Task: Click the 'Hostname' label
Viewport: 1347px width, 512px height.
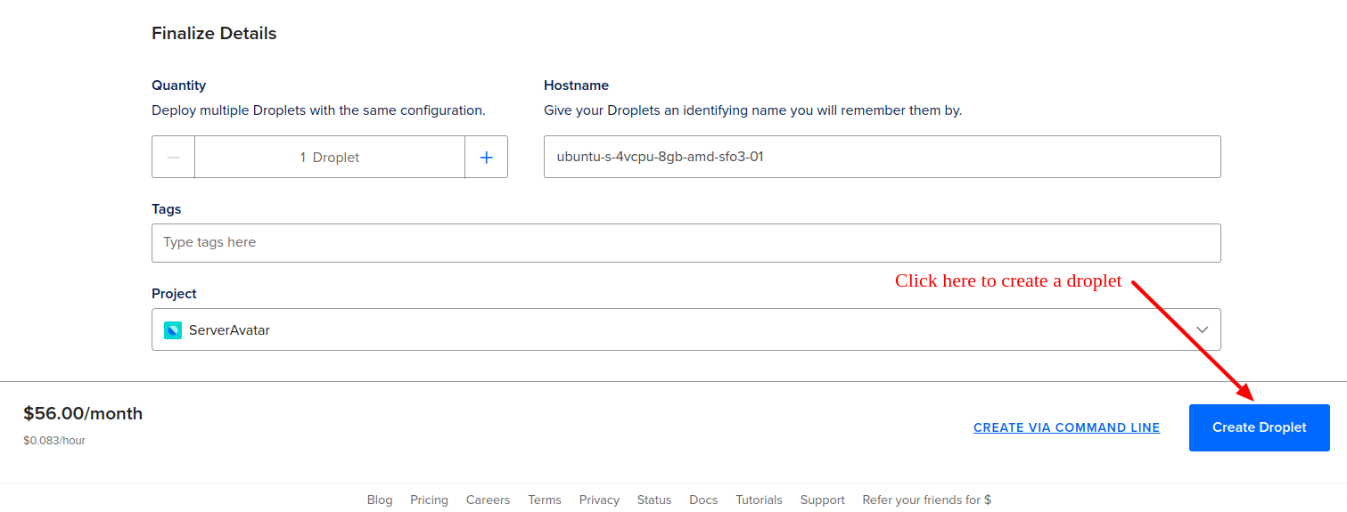Action: tap(576, 85)
